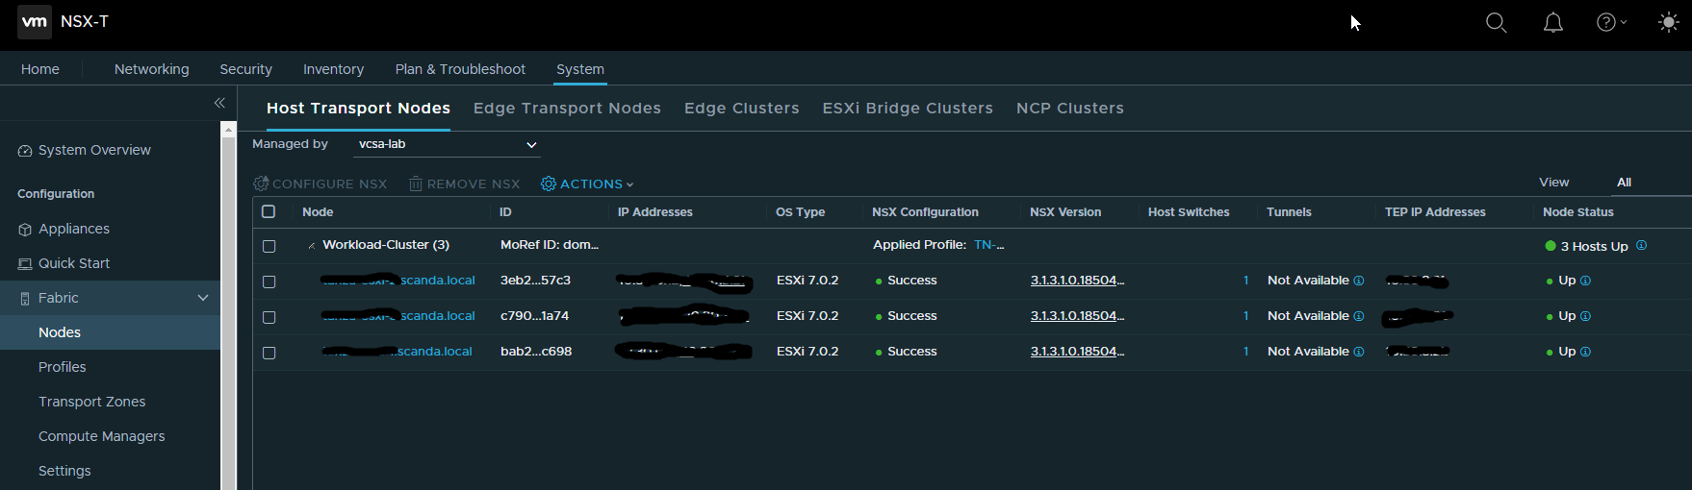Collapse sidebar with double chevron icon

tap(219, 103)
